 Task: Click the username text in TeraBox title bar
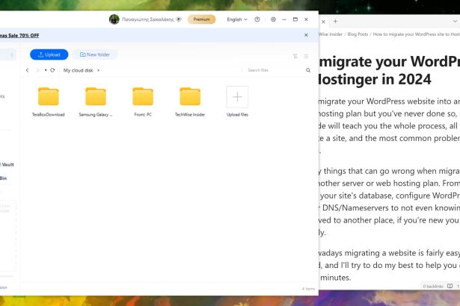coord(148,19)
